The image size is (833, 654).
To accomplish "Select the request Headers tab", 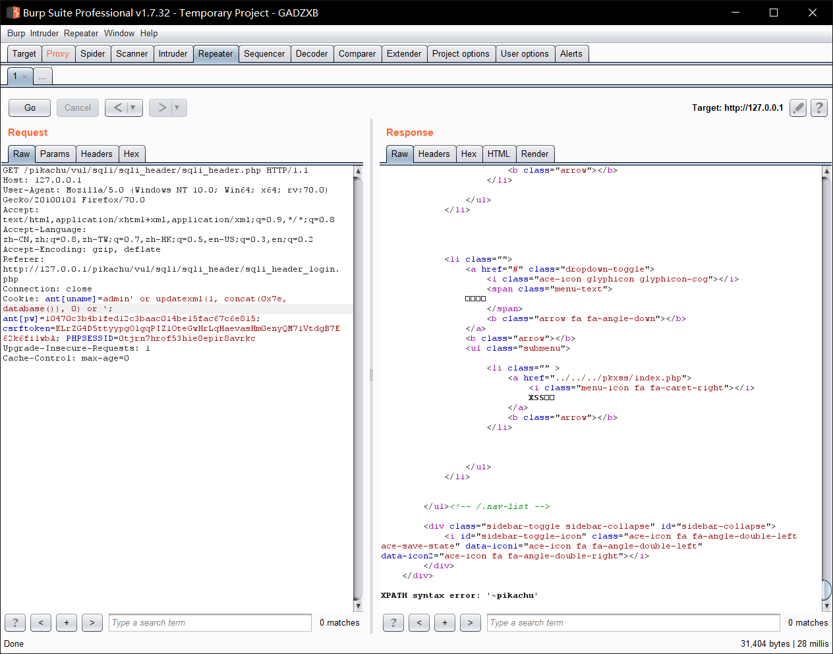I will click(97, 154).
